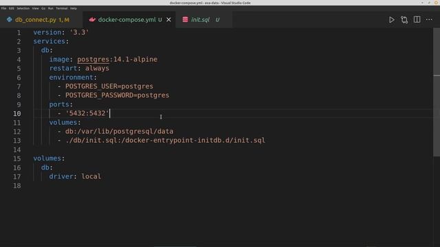Open the Selection menu
This screenshot has height=247, width=440.
(x=23, y=8)
